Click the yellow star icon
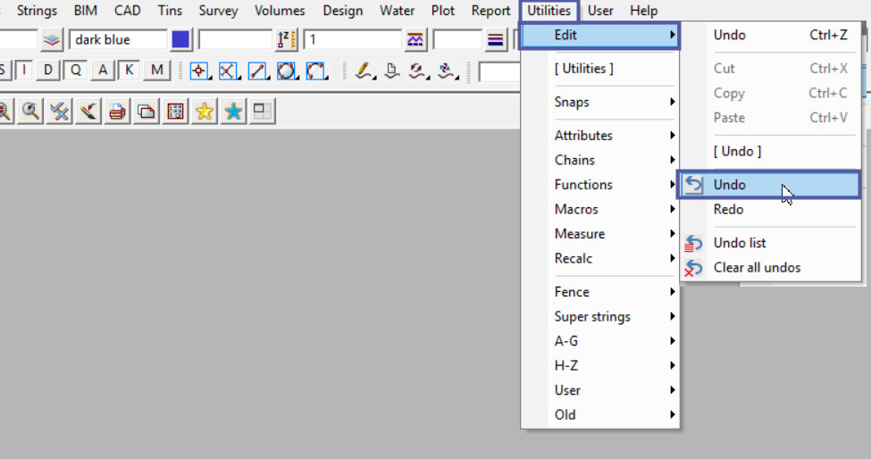The width and height of the screenshot is (871, 459). tap(205, 111)
